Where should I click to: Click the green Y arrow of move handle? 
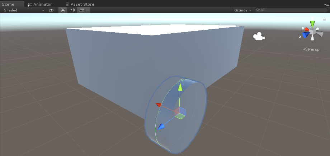180,88
